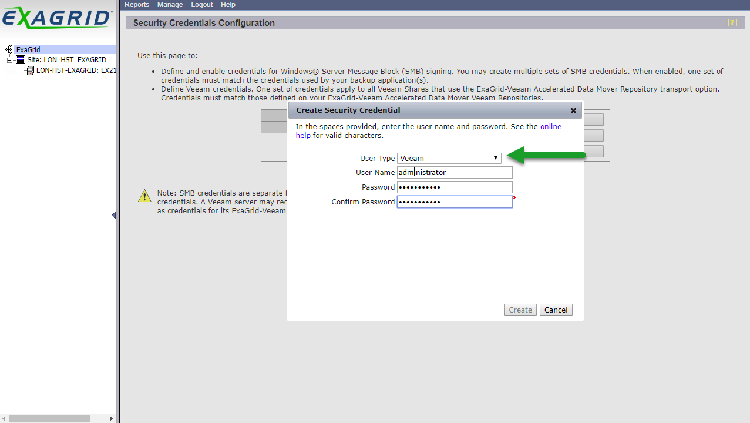Click the ExaGrid logo
The width and height of the screenshot is (750, 423).
[56, 18]
